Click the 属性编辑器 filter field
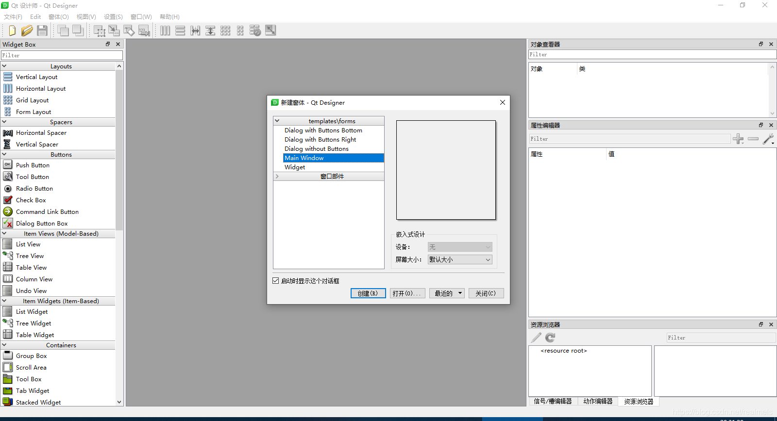The height and width of the screenshot is (421, 777). click(629, 139)
